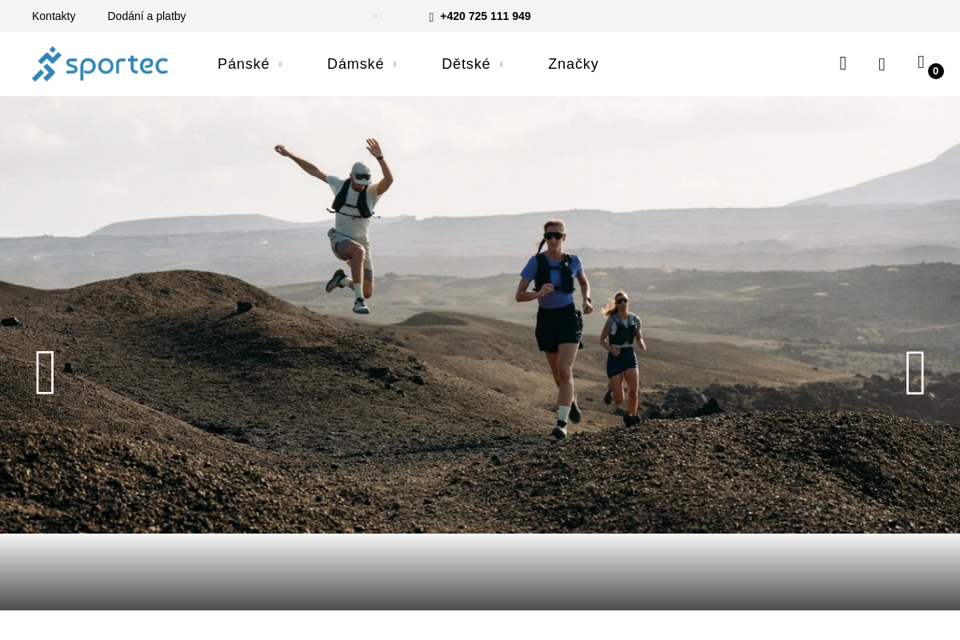960x640 pixels.
Task: Click the search icon
Action: (x=842, y=63)
